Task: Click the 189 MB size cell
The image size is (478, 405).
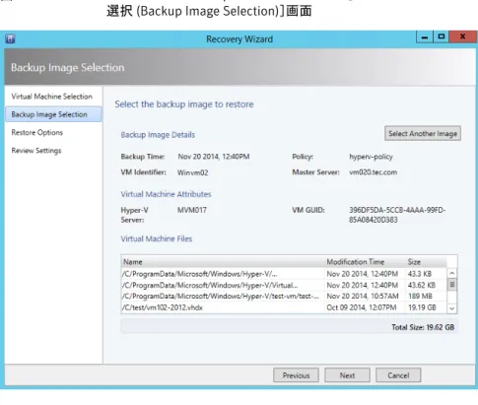Action: click(x=420, y=296)
